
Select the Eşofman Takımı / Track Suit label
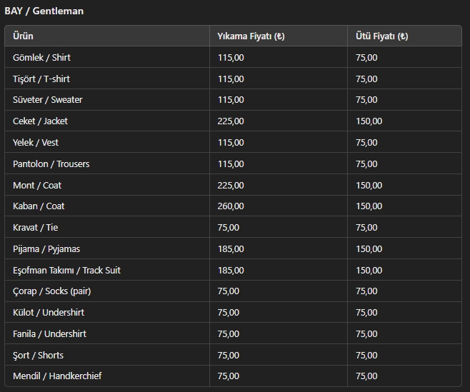pos(66,270)
